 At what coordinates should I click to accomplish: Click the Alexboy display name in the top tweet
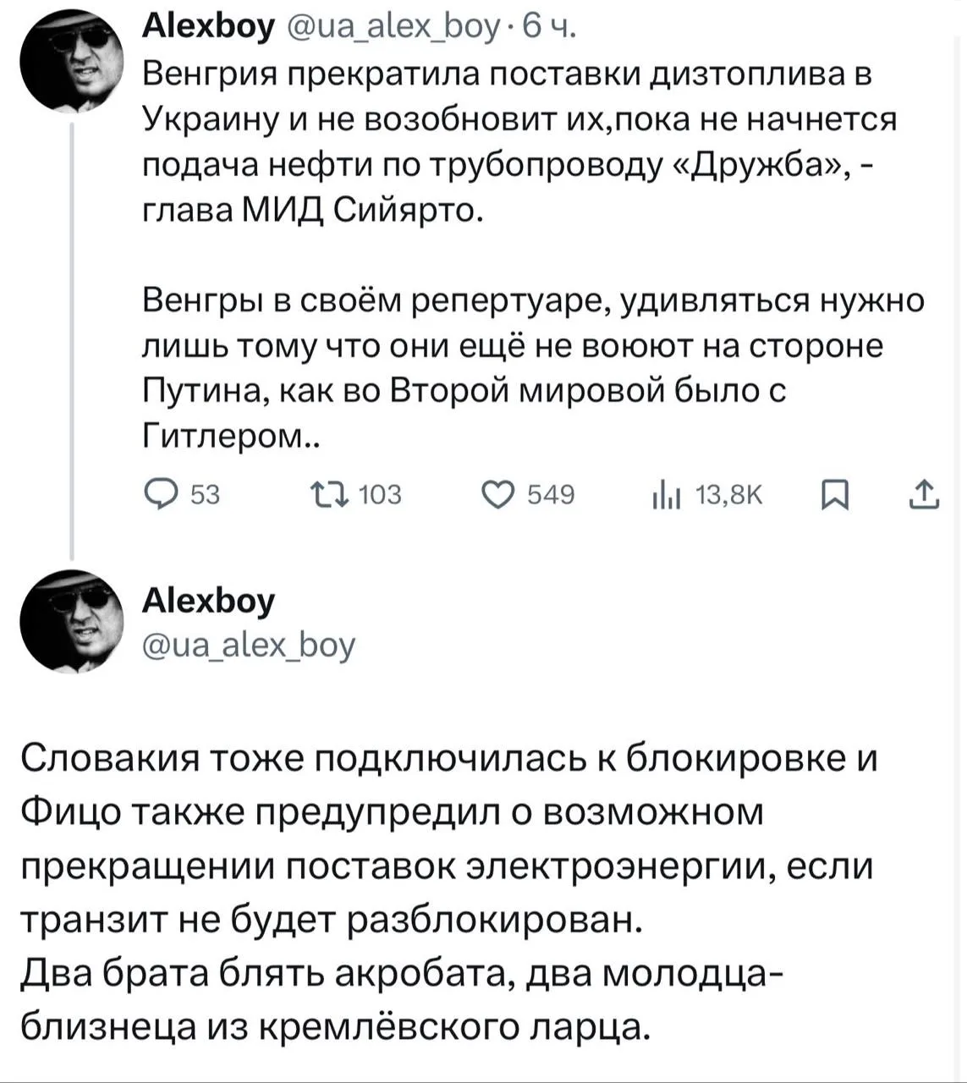[208, 27]
